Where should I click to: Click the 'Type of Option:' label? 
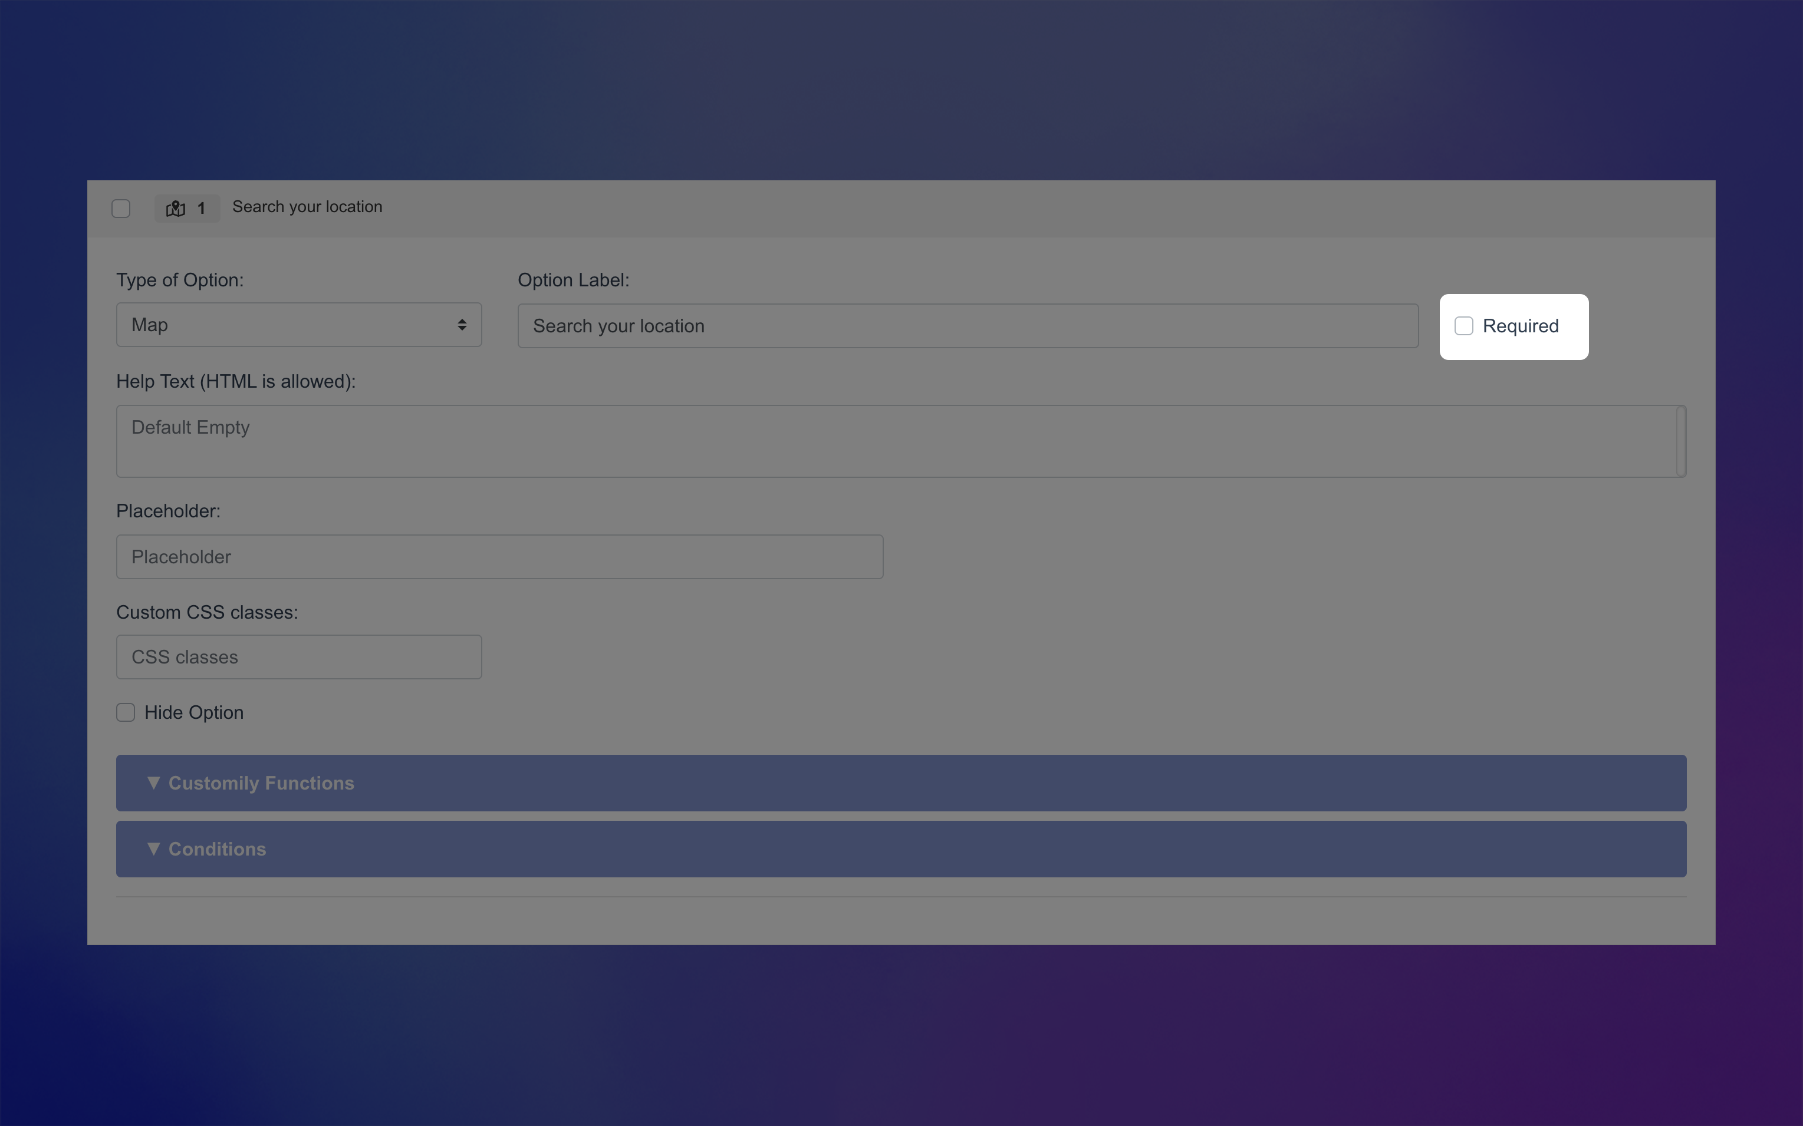click(x=180, y=280)
